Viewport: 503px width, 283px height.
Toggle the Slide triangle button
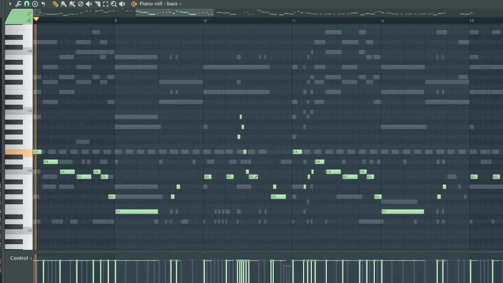pos(29,20)
